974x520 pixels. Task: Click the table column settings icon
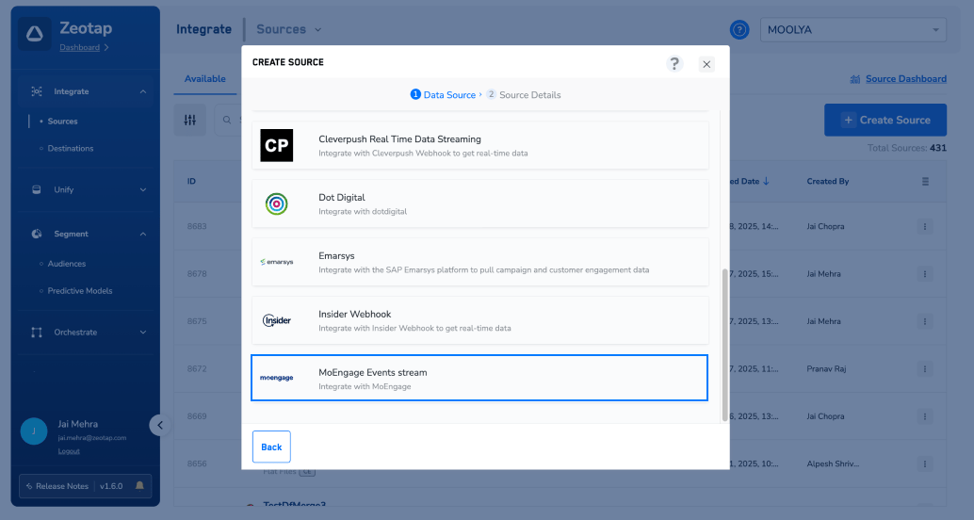point(925,182)
